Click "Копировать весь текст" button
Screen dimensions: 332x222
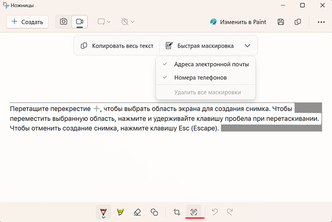click(x=117, y=46)
